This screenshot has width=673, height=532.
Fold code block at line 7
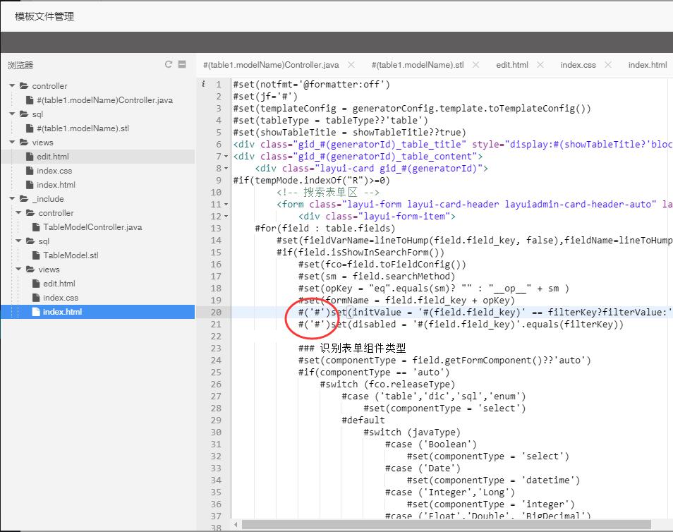click(x=226, y=157)
